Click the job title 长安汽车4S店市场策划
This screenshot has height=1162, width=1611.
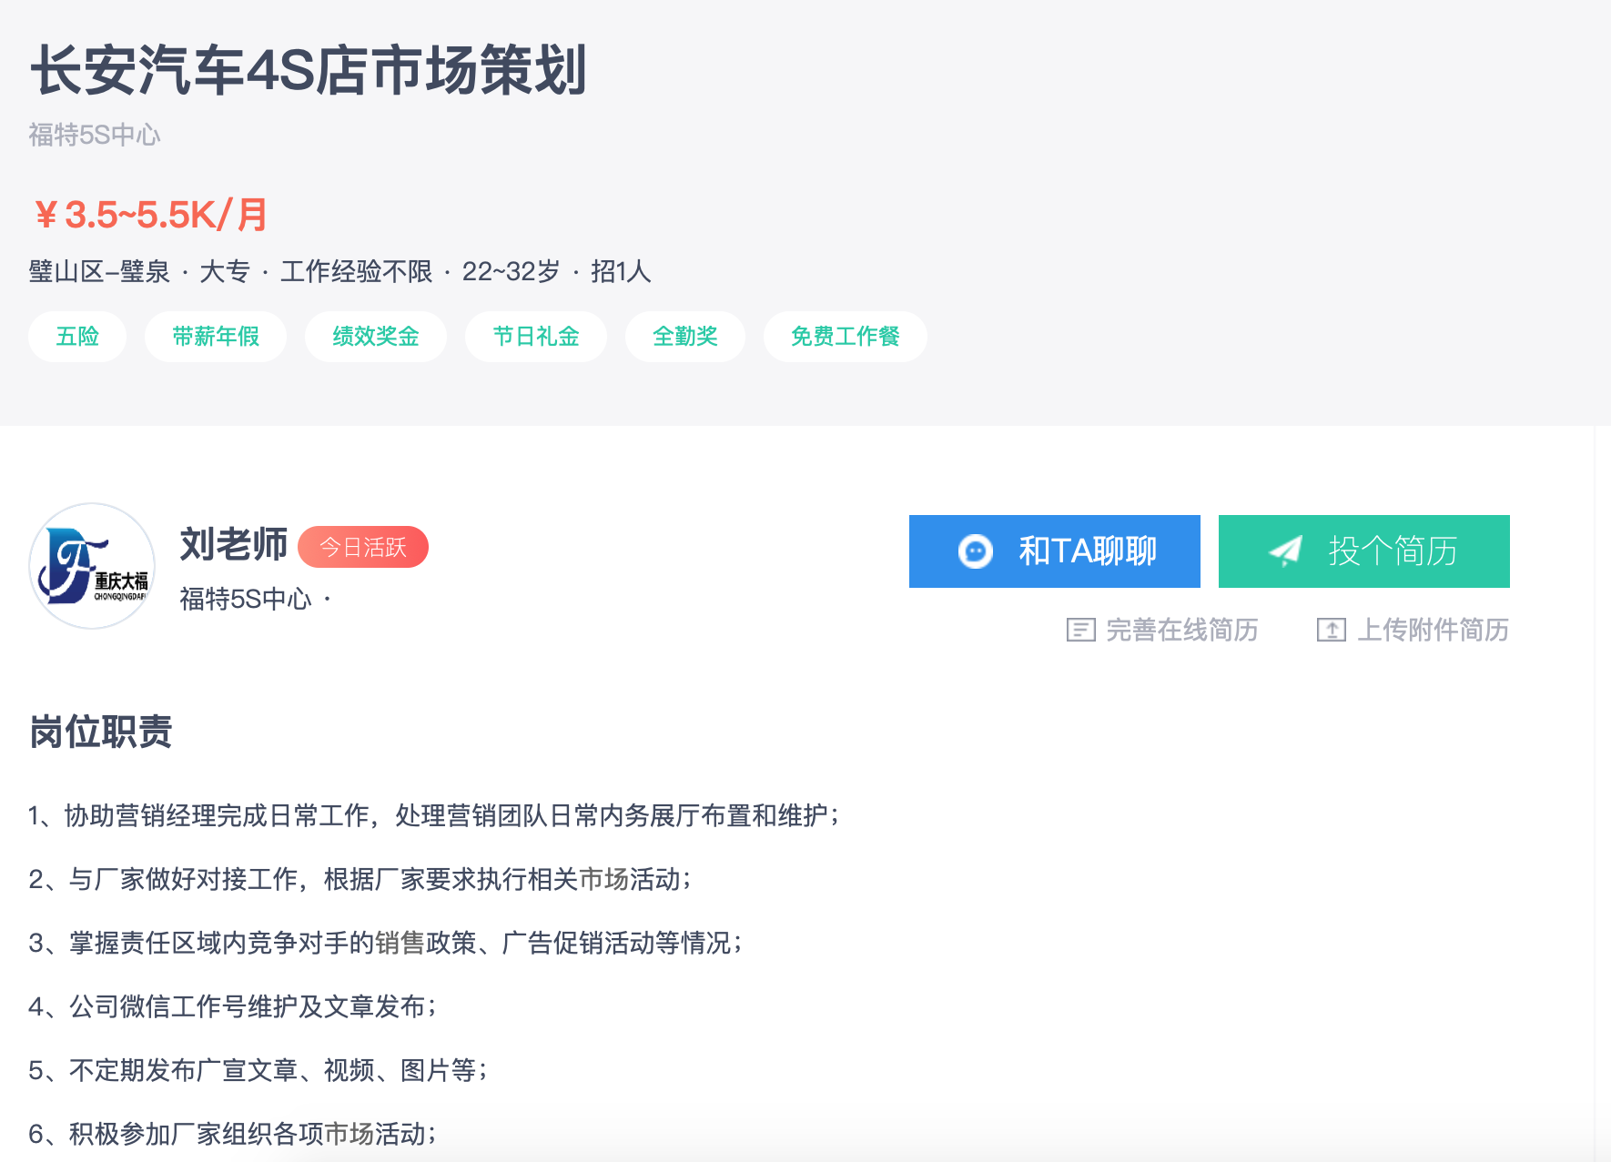[x=309, y=71]
